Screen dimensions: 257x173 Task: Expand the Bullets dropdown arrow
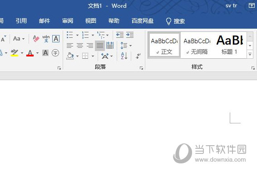[77, 35]
